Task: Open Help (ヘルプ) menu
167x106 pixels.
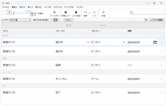Action: (x=80, y=7)
